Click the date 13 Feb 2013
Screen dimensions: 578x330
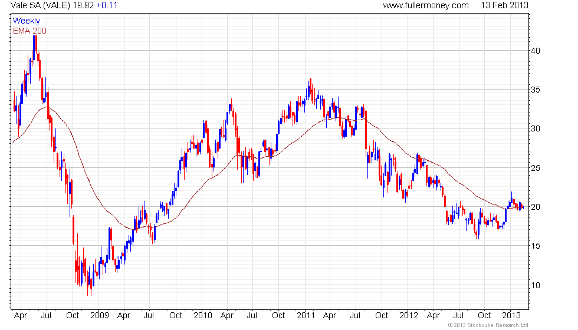pos(505,5)
